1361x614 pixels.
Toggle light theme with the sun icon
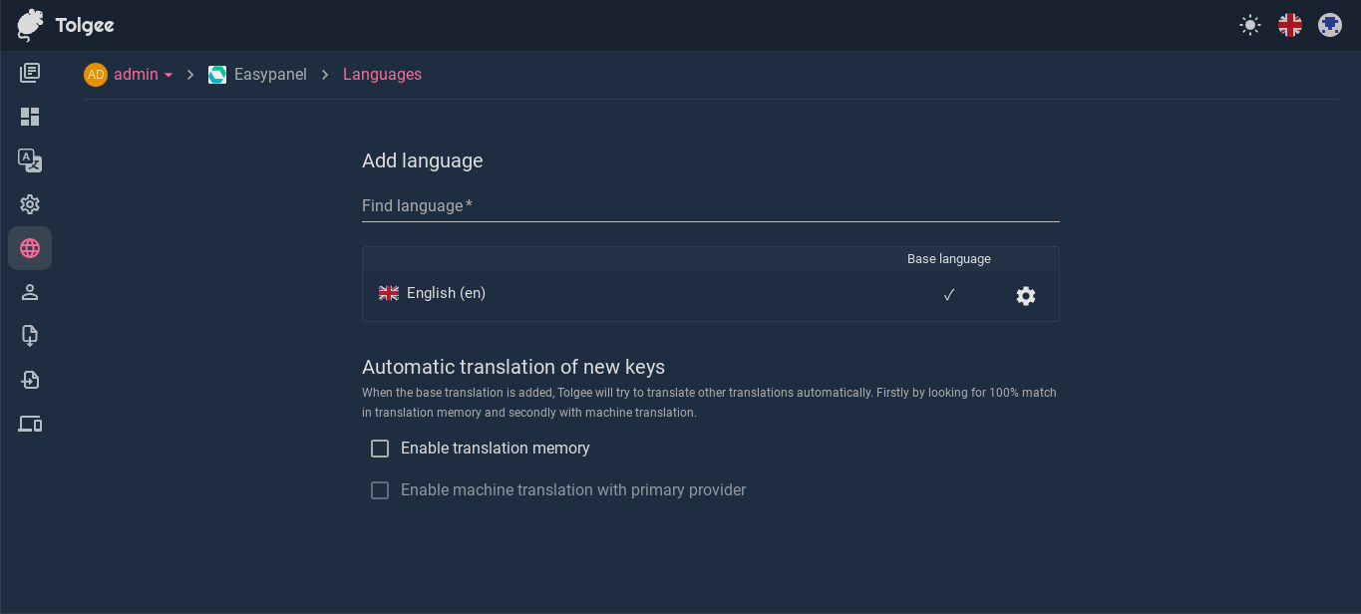click(x=1249, y=25)
